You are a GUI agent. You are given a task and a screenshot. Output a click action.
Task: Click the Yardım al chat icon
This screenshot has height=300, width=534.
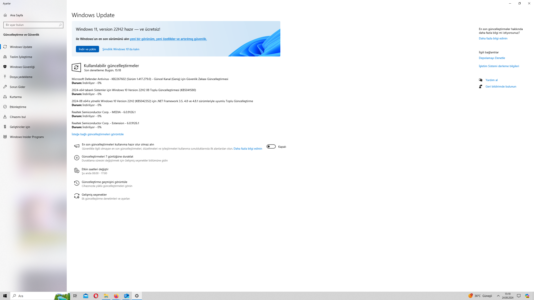tap(481, 80)
